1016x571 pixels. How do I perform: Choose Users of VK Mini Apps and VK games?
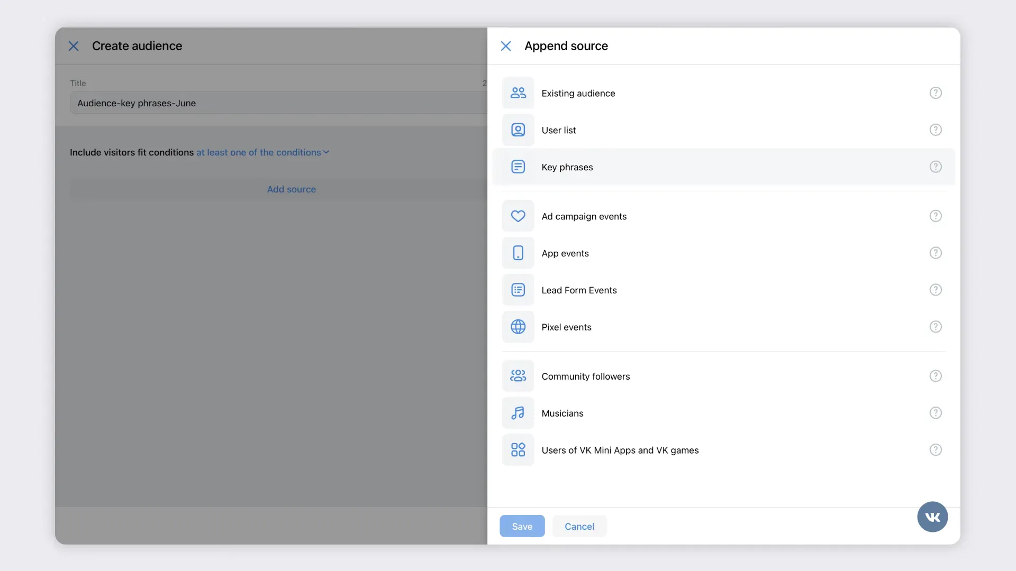[620, 450]
